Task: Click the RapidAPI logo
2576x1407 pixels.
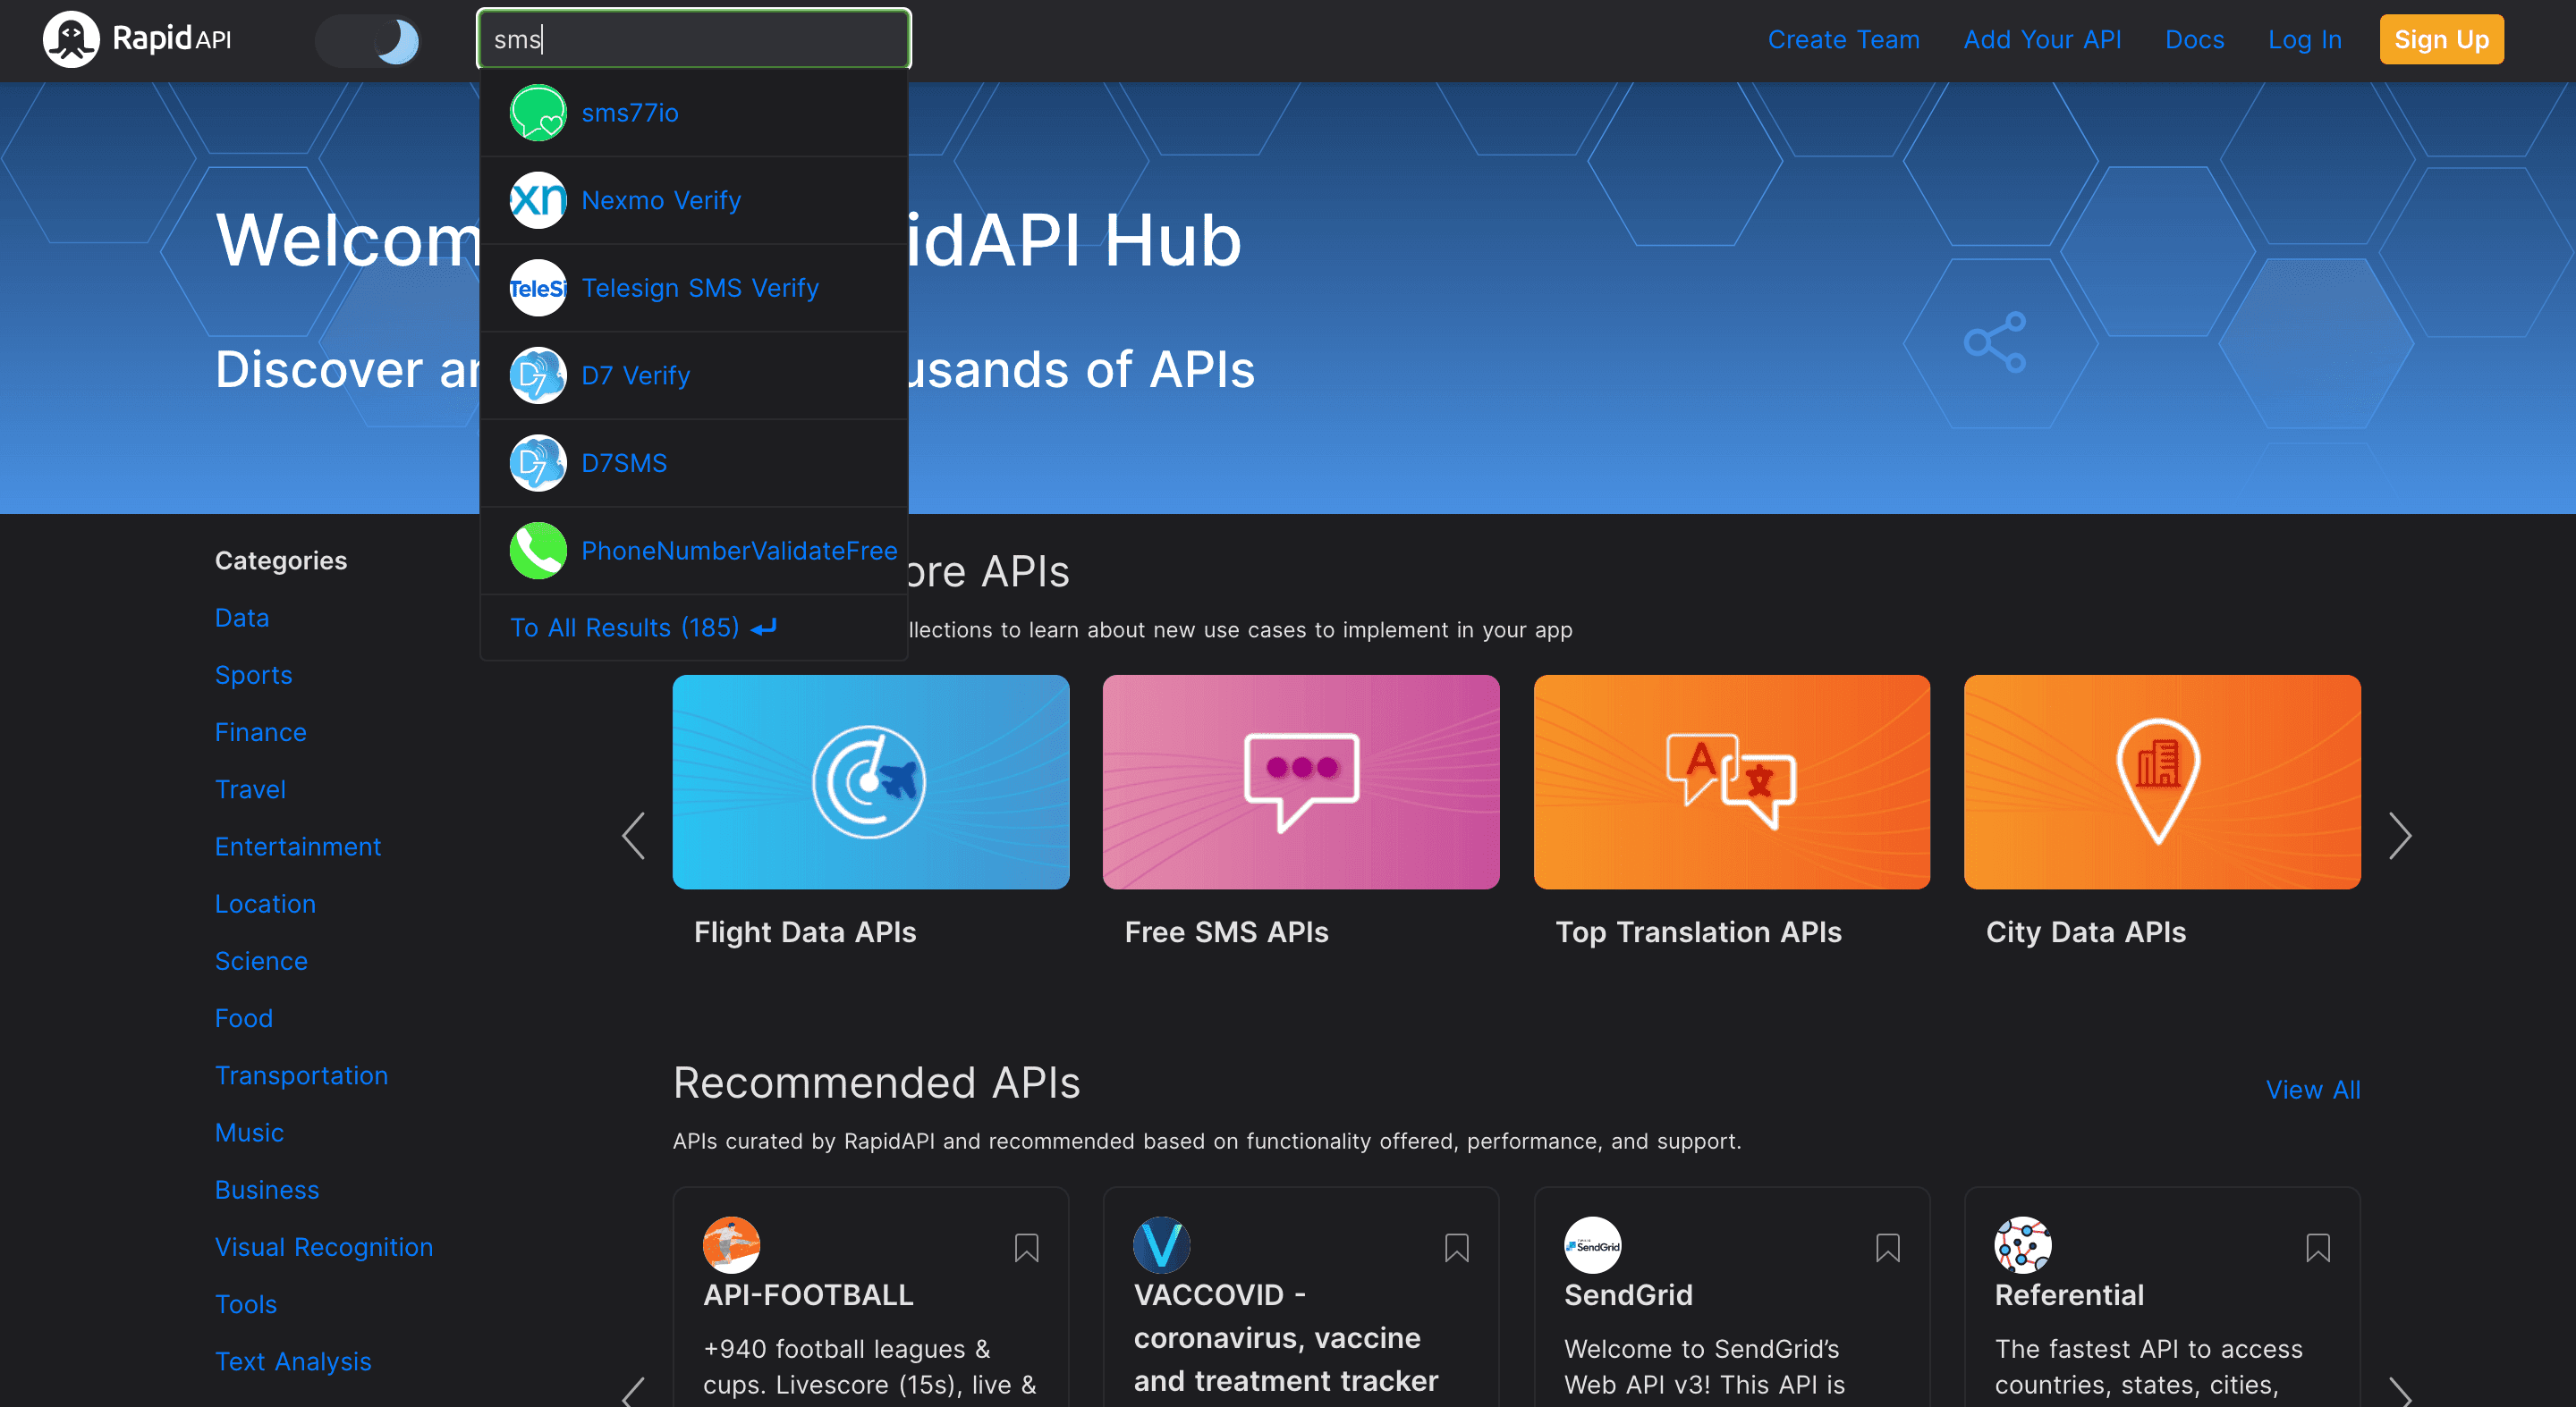Action: [x=137, y=39]
